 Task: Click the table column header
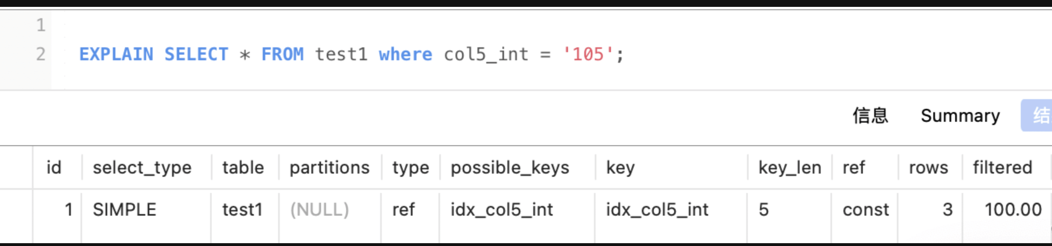pos(243,168)
